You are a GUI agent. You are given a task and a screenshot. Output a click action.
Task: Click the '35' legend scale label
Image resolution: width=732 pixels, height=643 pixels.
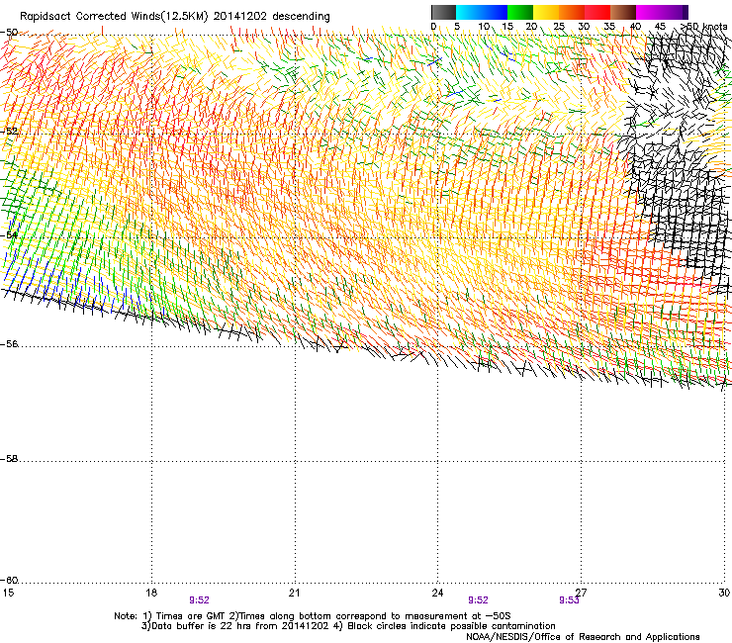pos(609,27)
